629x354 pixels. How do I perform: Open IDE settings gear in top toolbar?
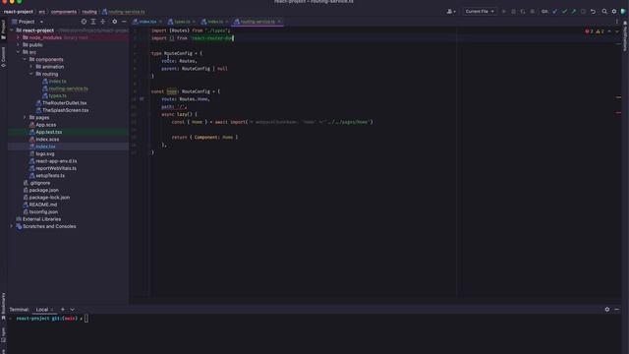click(x=614, y=12)
